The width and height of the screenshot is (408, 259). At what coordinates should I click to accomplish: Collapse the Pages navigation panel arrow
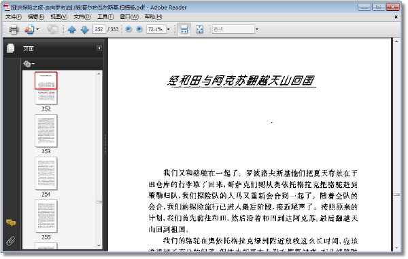[x=99, y=48]
